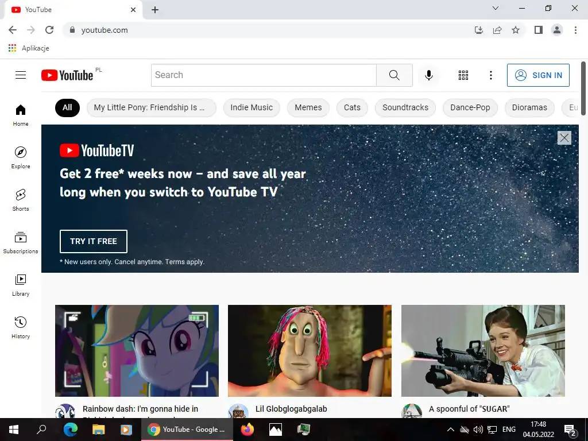
Task: Open Explore in sidebar
Action: [21, 157]
